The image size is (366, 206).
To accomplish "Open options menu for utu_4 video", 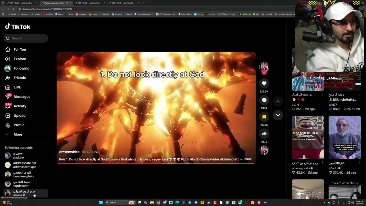I will pyautogui.click(x=322, y=94).
